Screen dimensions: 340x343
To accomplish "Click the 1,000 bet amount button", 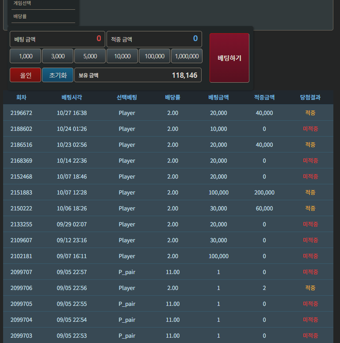I will click(25, 56).
